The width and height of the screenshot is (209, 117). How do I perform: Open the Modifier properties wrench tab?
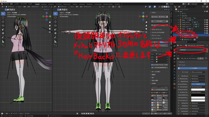tap(175, 69)
